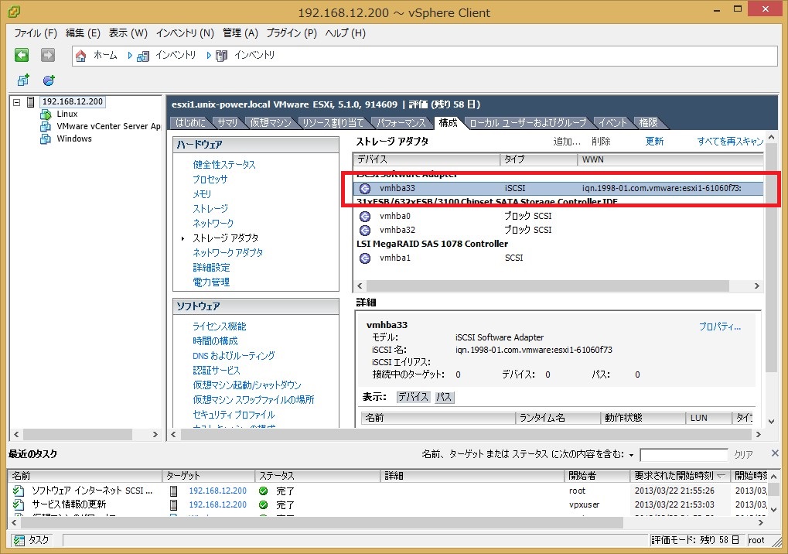Click the 更新 link for storage adapters
The height and width of the screenshot is (554, 788).
(654, 142)
